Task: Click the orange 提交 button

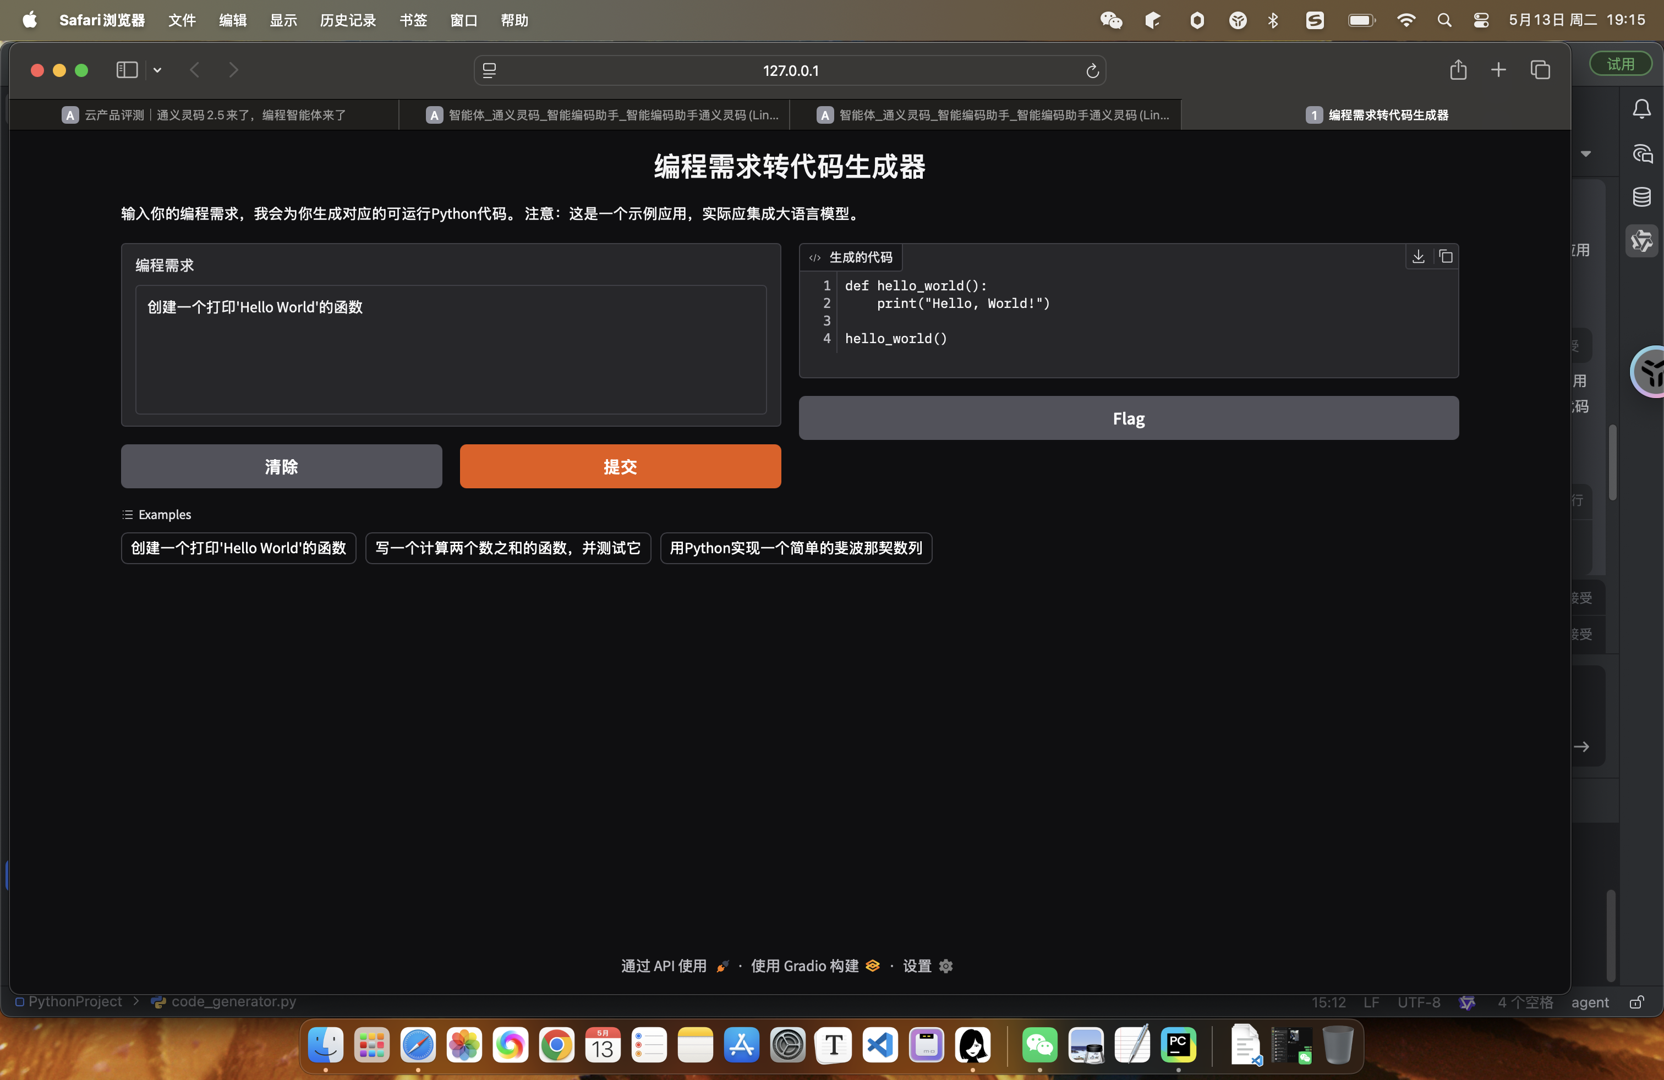Action: tap(620, 466)
